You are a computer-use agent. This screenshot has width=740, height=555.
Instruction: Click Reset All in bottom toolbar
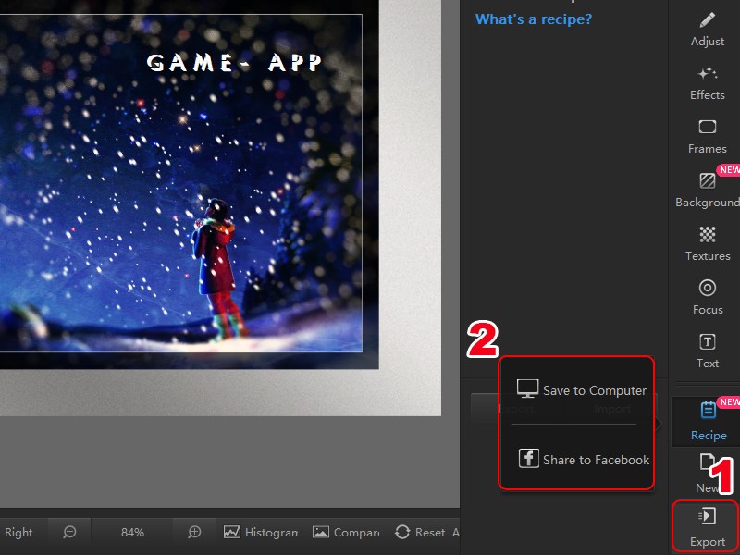pos(426,533)
